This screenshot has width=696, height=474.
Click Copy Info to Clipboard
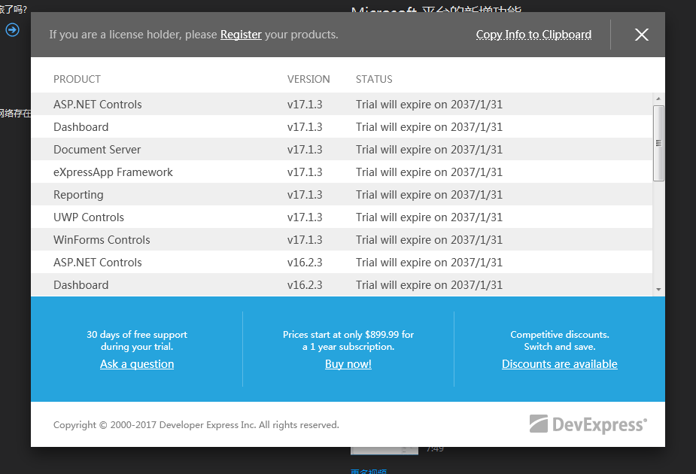[533, 35]
